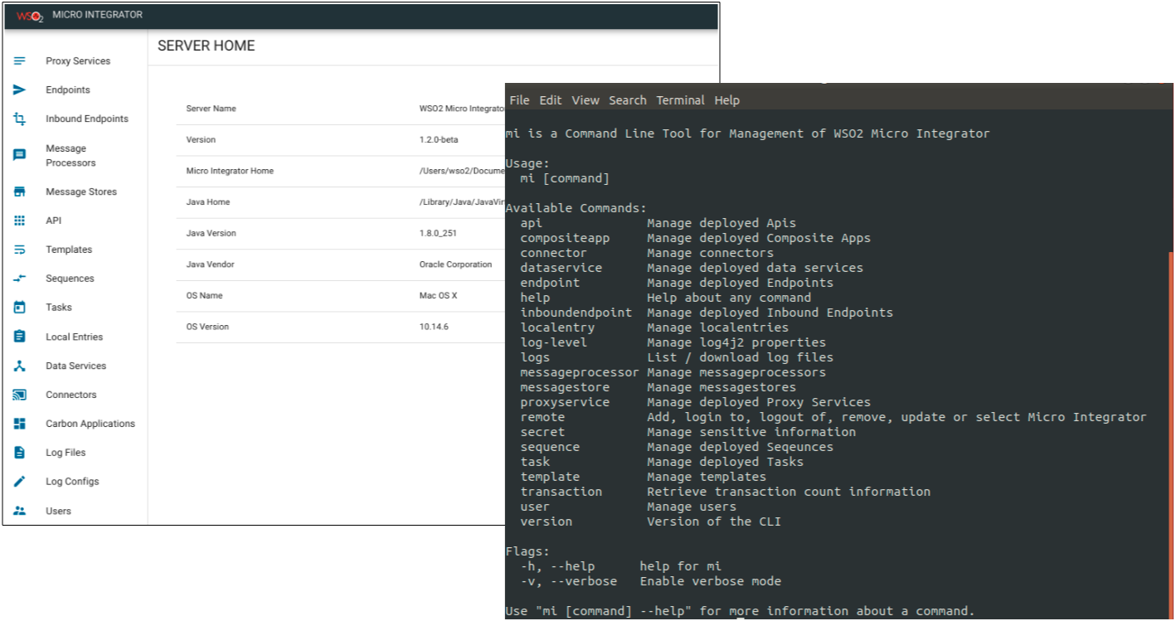Click the Oracle Corporation vendor value

point(455,264)
